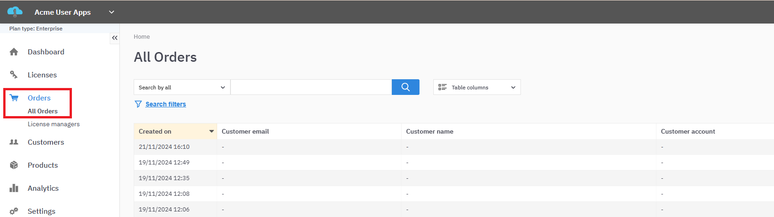Open the Acme User Apps dropdown
Image resolution: width=774 pixels, height=217 pixels.
(111, 12)
